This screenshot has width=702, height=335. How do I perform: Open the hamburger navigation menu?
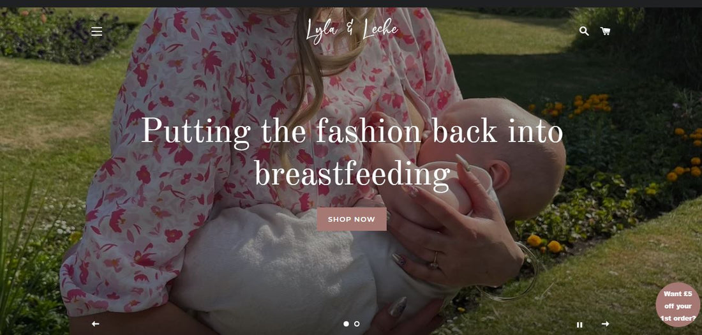(97, 31)
